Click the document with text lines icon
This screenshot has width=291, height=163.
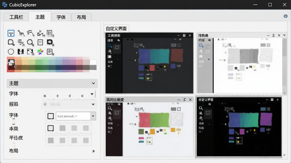point(50,52)
